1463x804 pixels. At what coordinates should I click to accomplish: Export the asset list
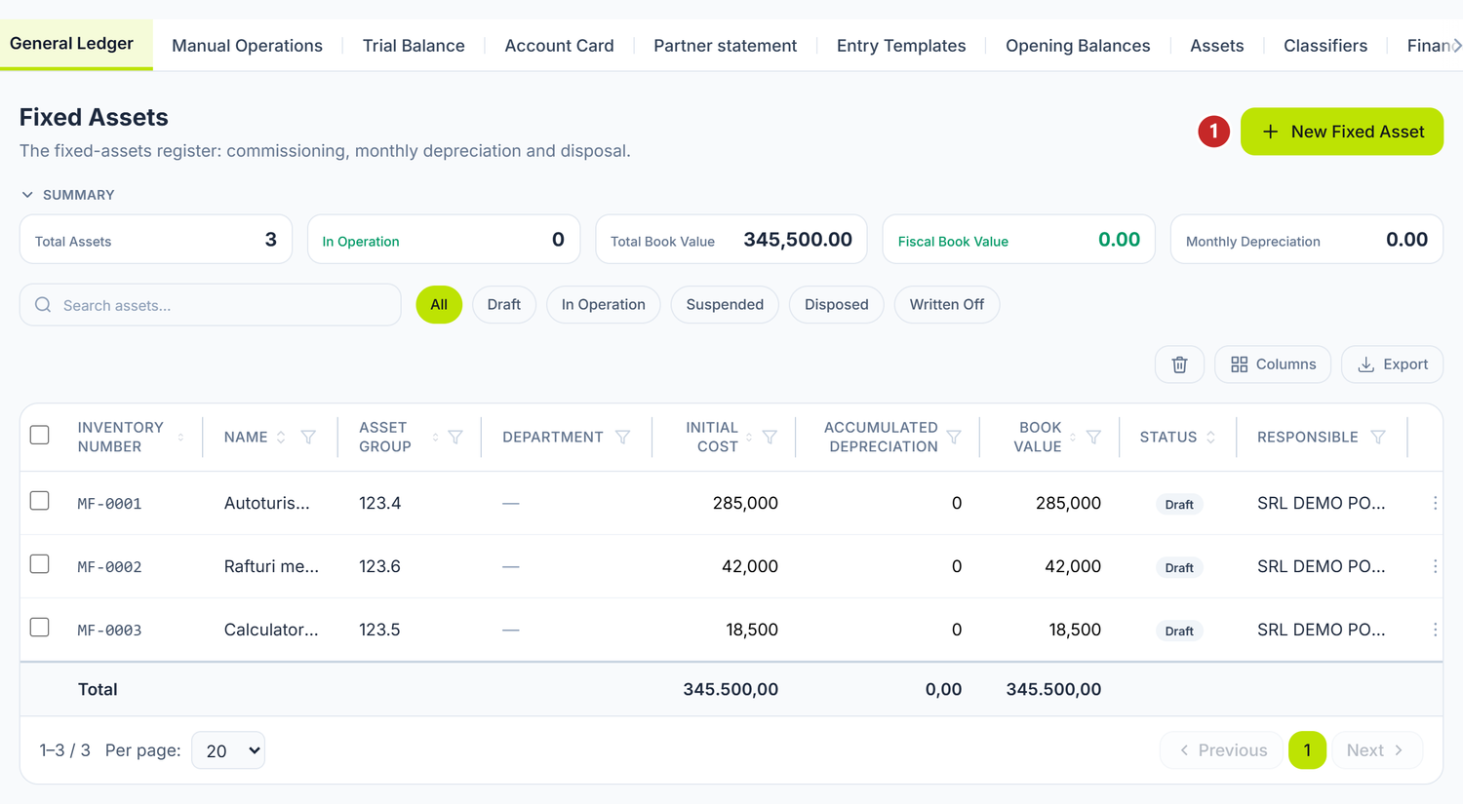pos(1393,364)
